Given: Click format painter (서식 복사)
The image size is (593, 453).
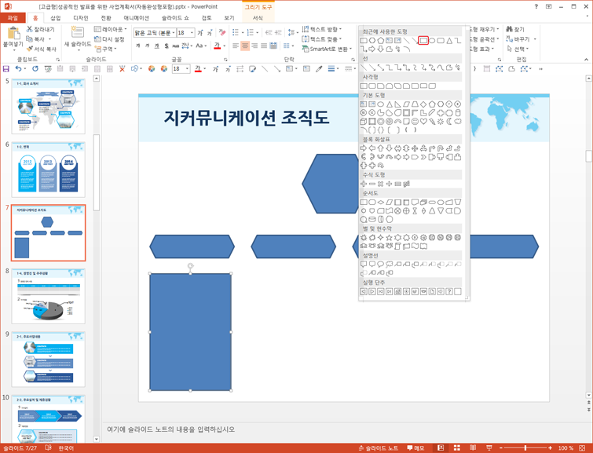Looking at the screenshot, I should (41, 49).
